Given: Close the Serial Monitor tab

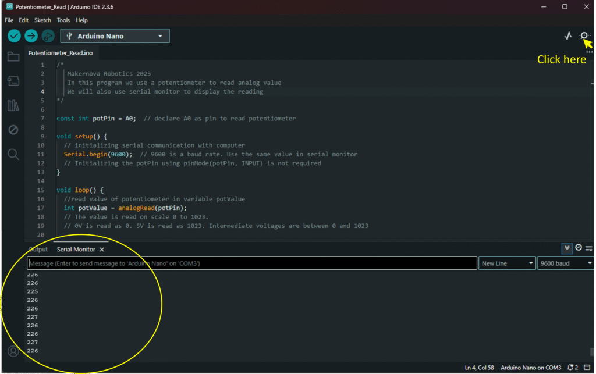Looking at the screenshot, I should pos(102,250).
